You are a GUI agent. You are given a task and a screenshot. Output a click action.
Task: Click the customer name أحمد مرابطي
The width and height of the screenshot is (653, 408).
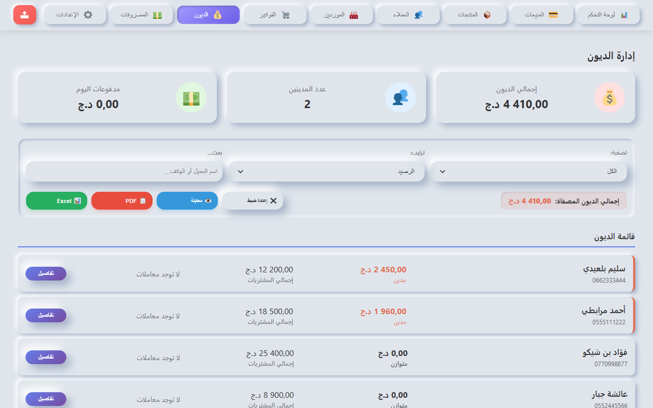604,311
